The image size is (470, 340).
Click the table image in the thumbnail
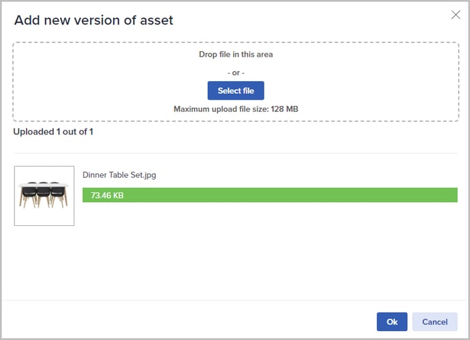(44, 195)
